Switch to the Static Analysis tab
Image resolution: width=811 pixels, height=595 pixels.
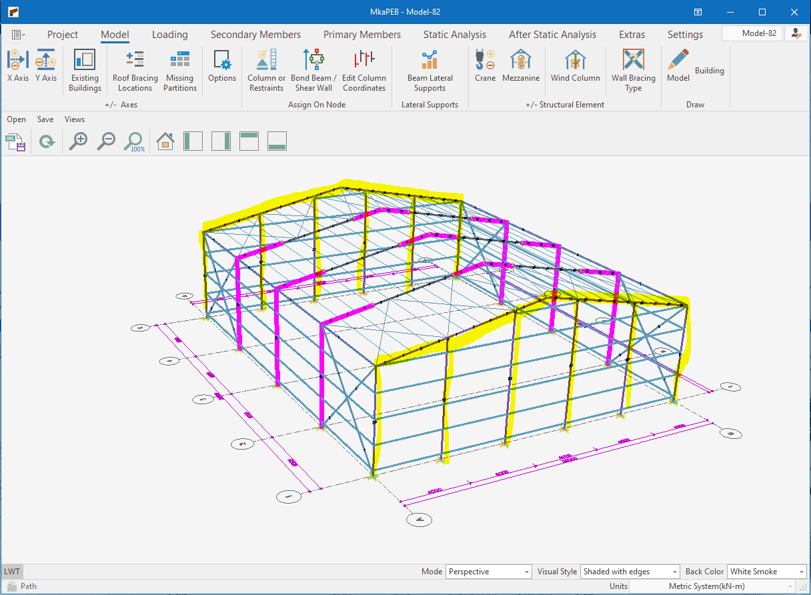click(454, 35)
